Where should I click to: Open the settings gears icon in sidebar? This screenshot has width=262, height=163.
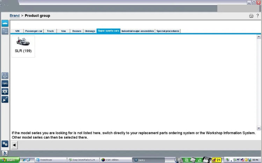(x=5, y=144)
